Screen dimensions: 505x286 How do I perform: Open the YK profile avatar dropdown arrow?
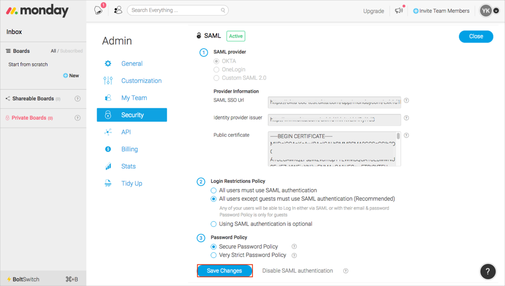(496, 11)
